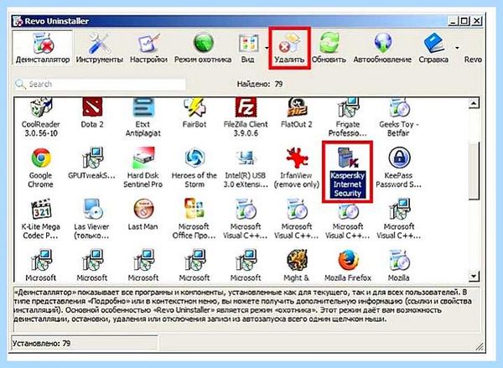The width and height of the screenshot is (503, 368).
Task: Click the scroll down arrow
Action: [x=474, y=276]
